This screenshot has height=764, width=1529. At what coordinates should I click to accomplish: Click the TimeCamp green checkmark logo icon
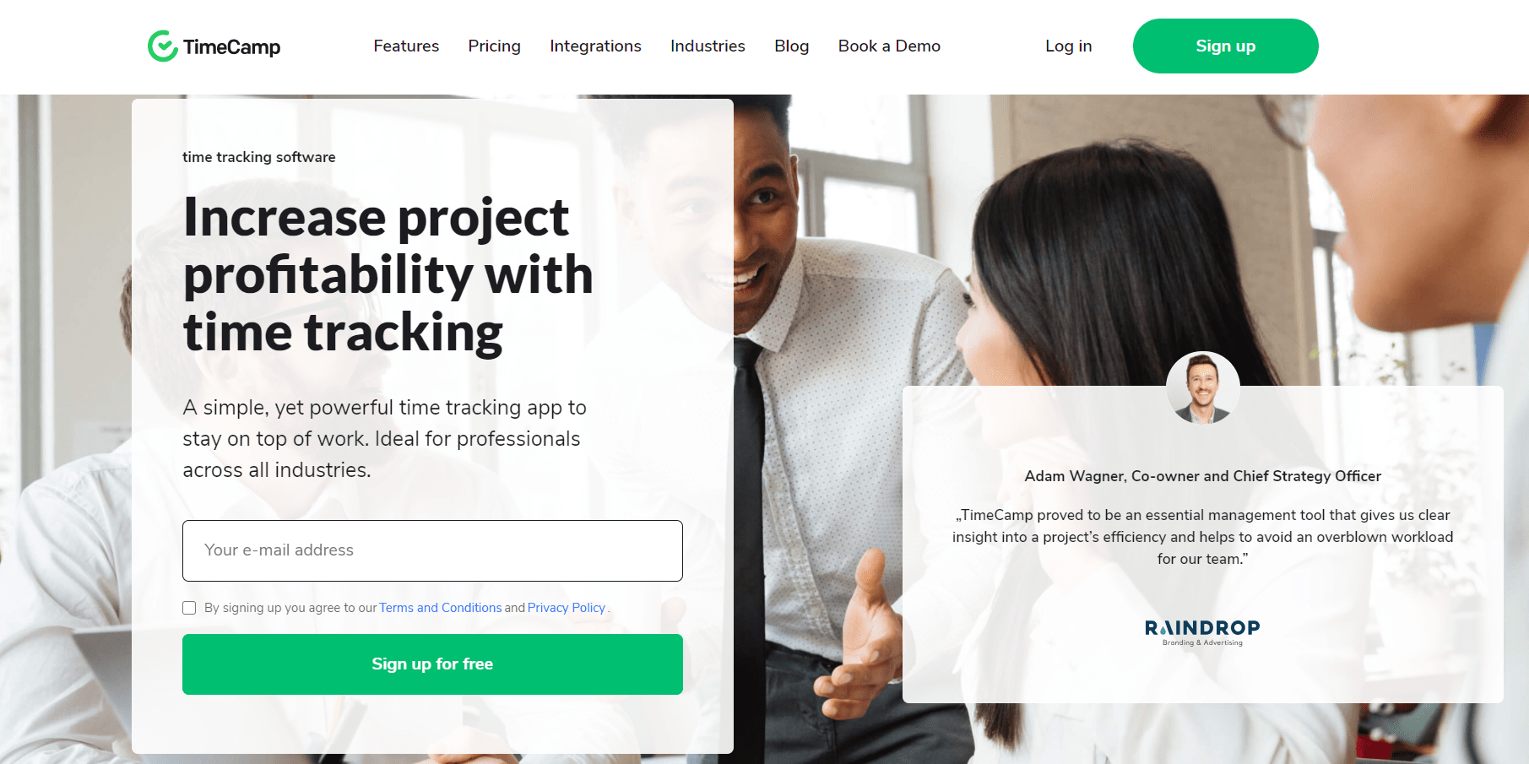[162, 46]
